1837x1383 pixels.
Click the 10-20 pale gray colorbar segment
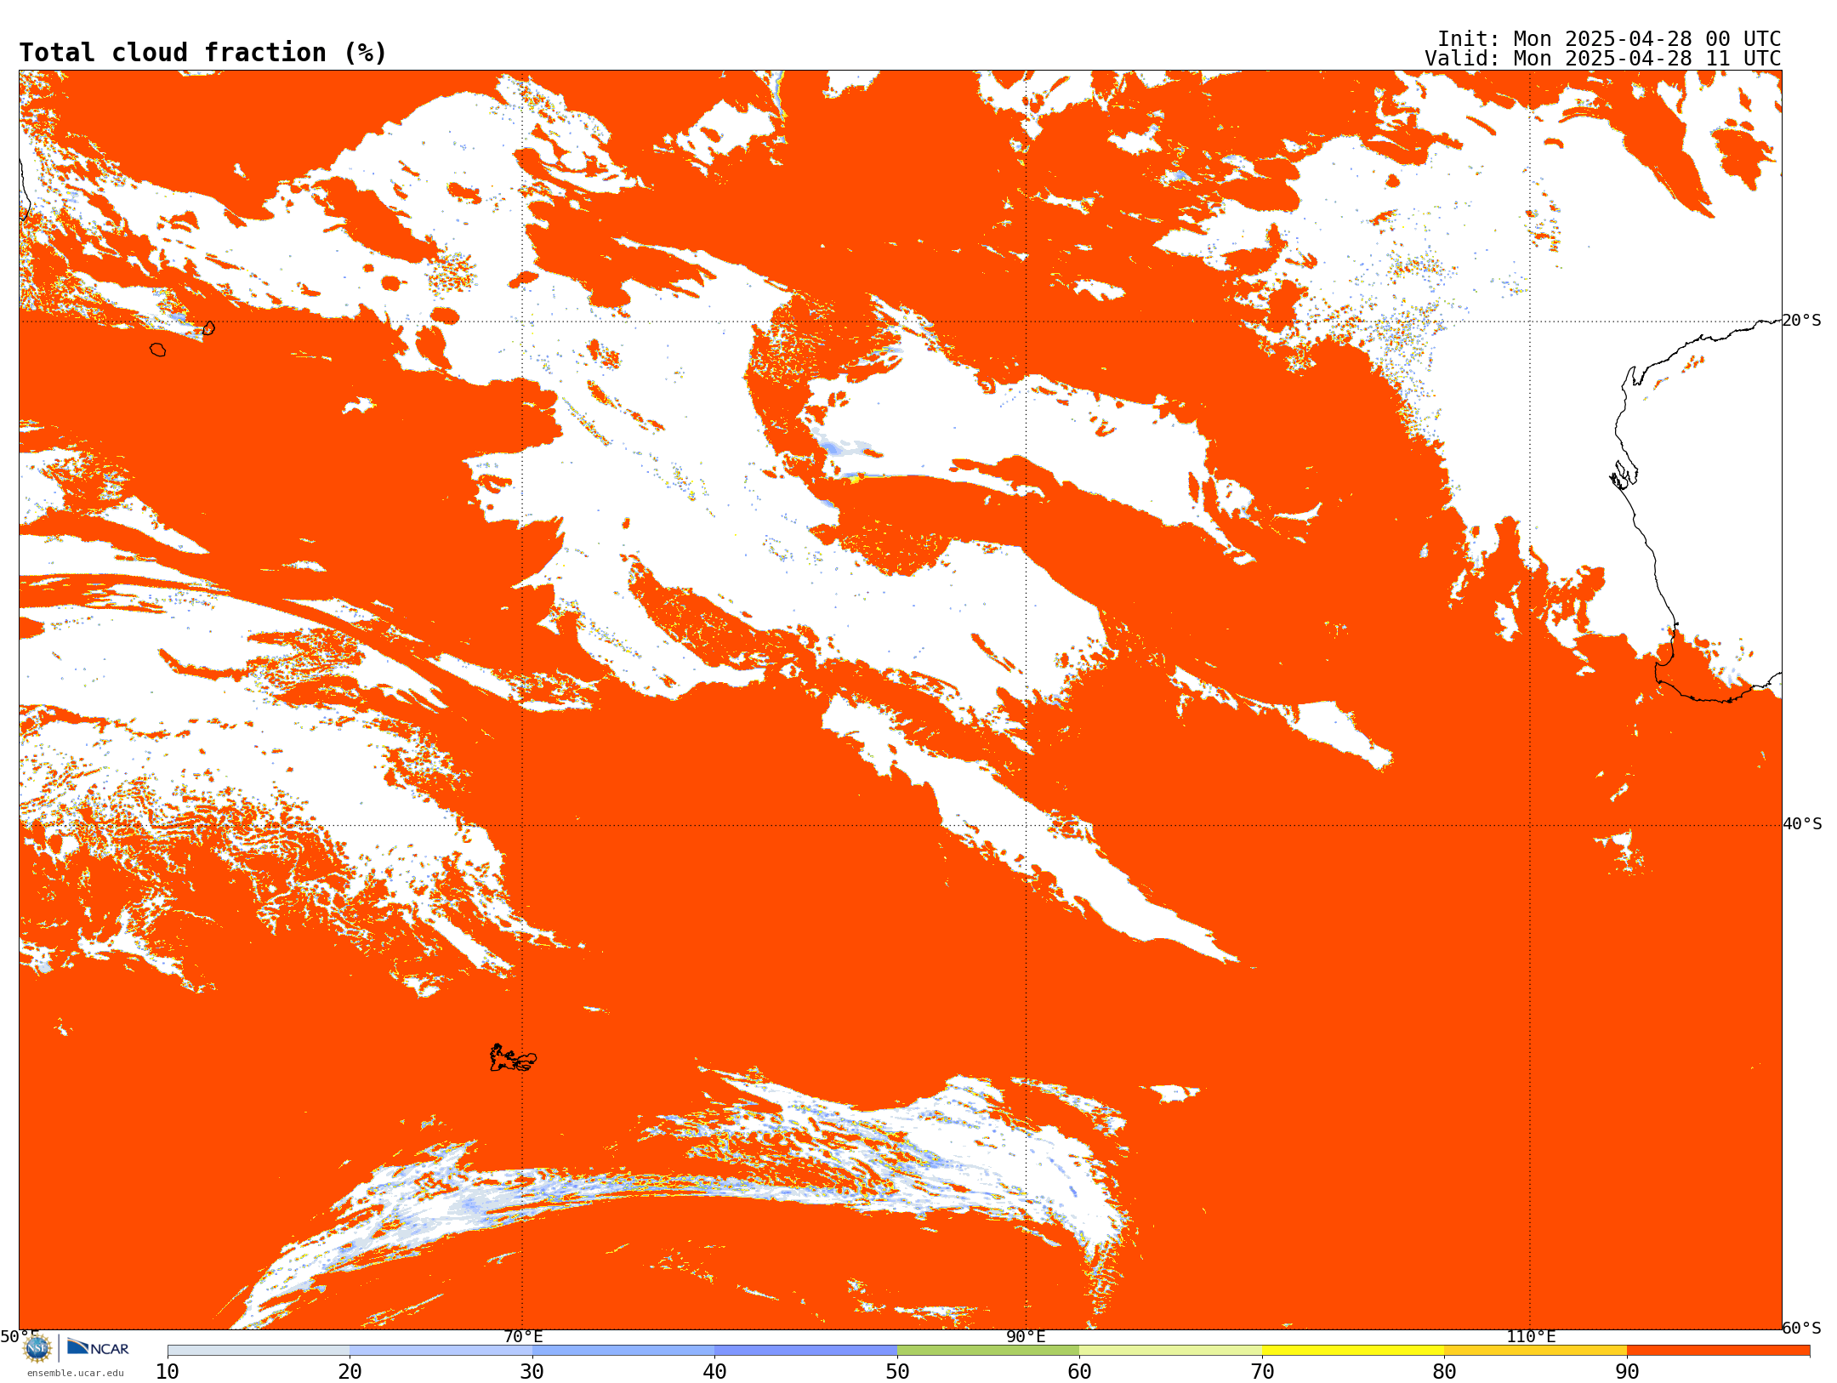(x=259, y=1351)
